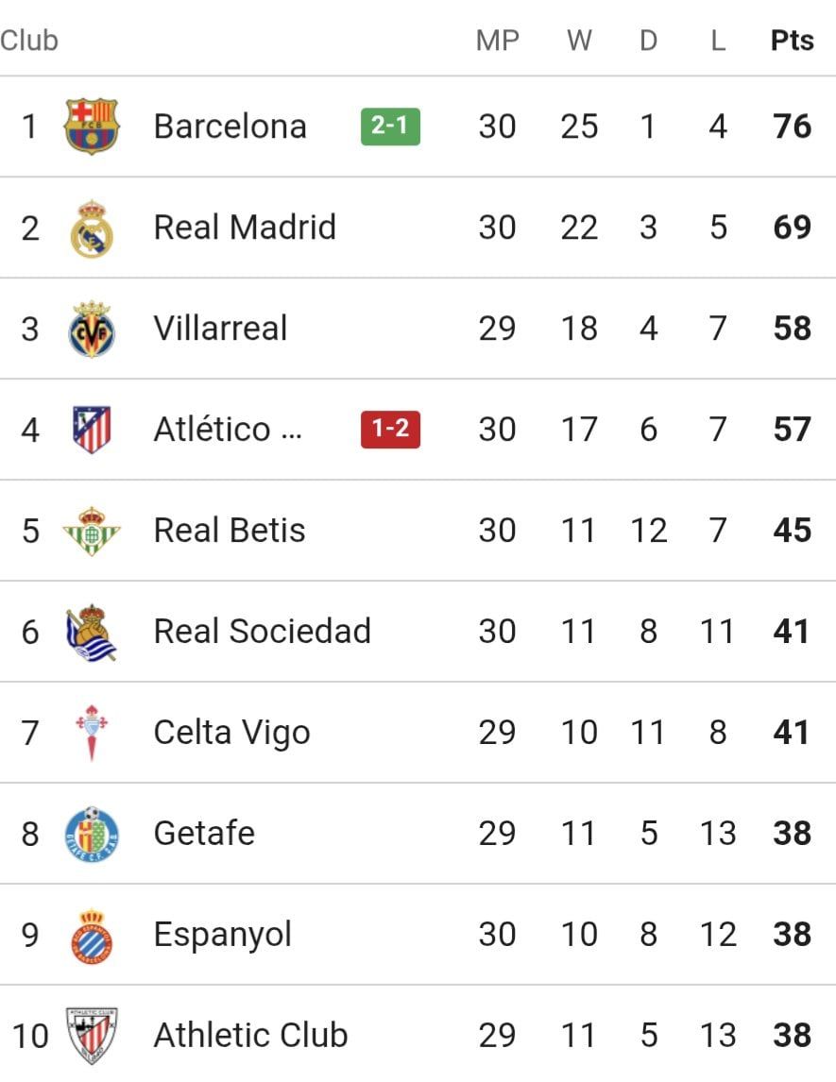Select the Celta Vigo team name

coord(231,733)
